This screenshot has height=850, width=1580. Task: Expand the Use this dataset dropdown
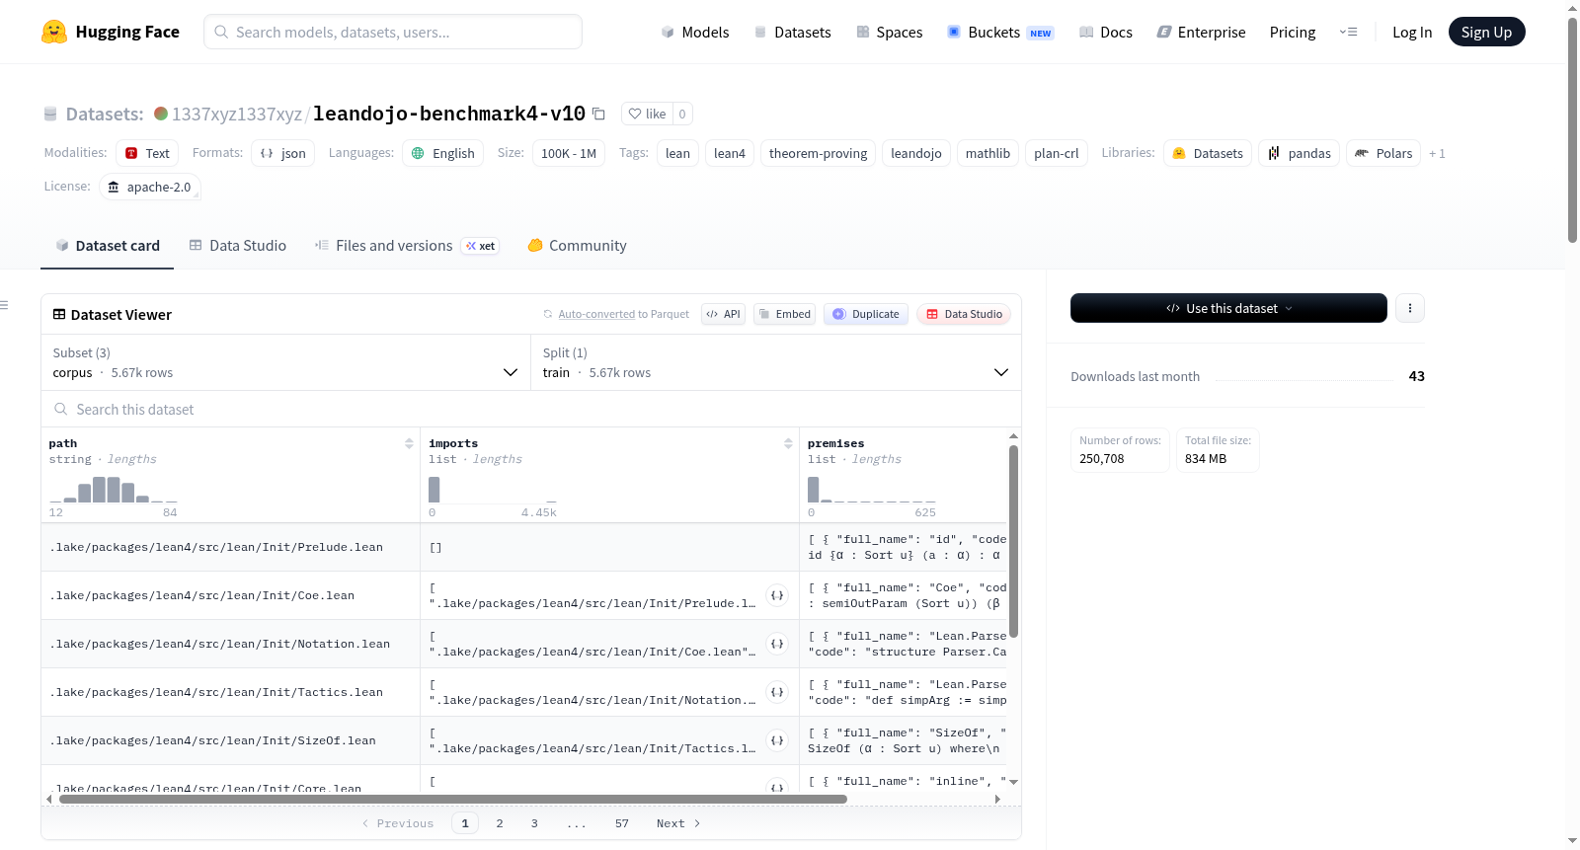tap(1228, 308)
